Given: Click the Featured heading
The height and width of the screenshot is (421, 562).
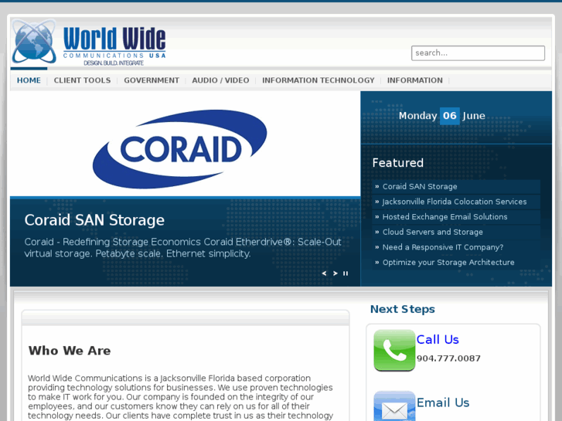Looking at the screenshot, I should [x=398, y=163].
